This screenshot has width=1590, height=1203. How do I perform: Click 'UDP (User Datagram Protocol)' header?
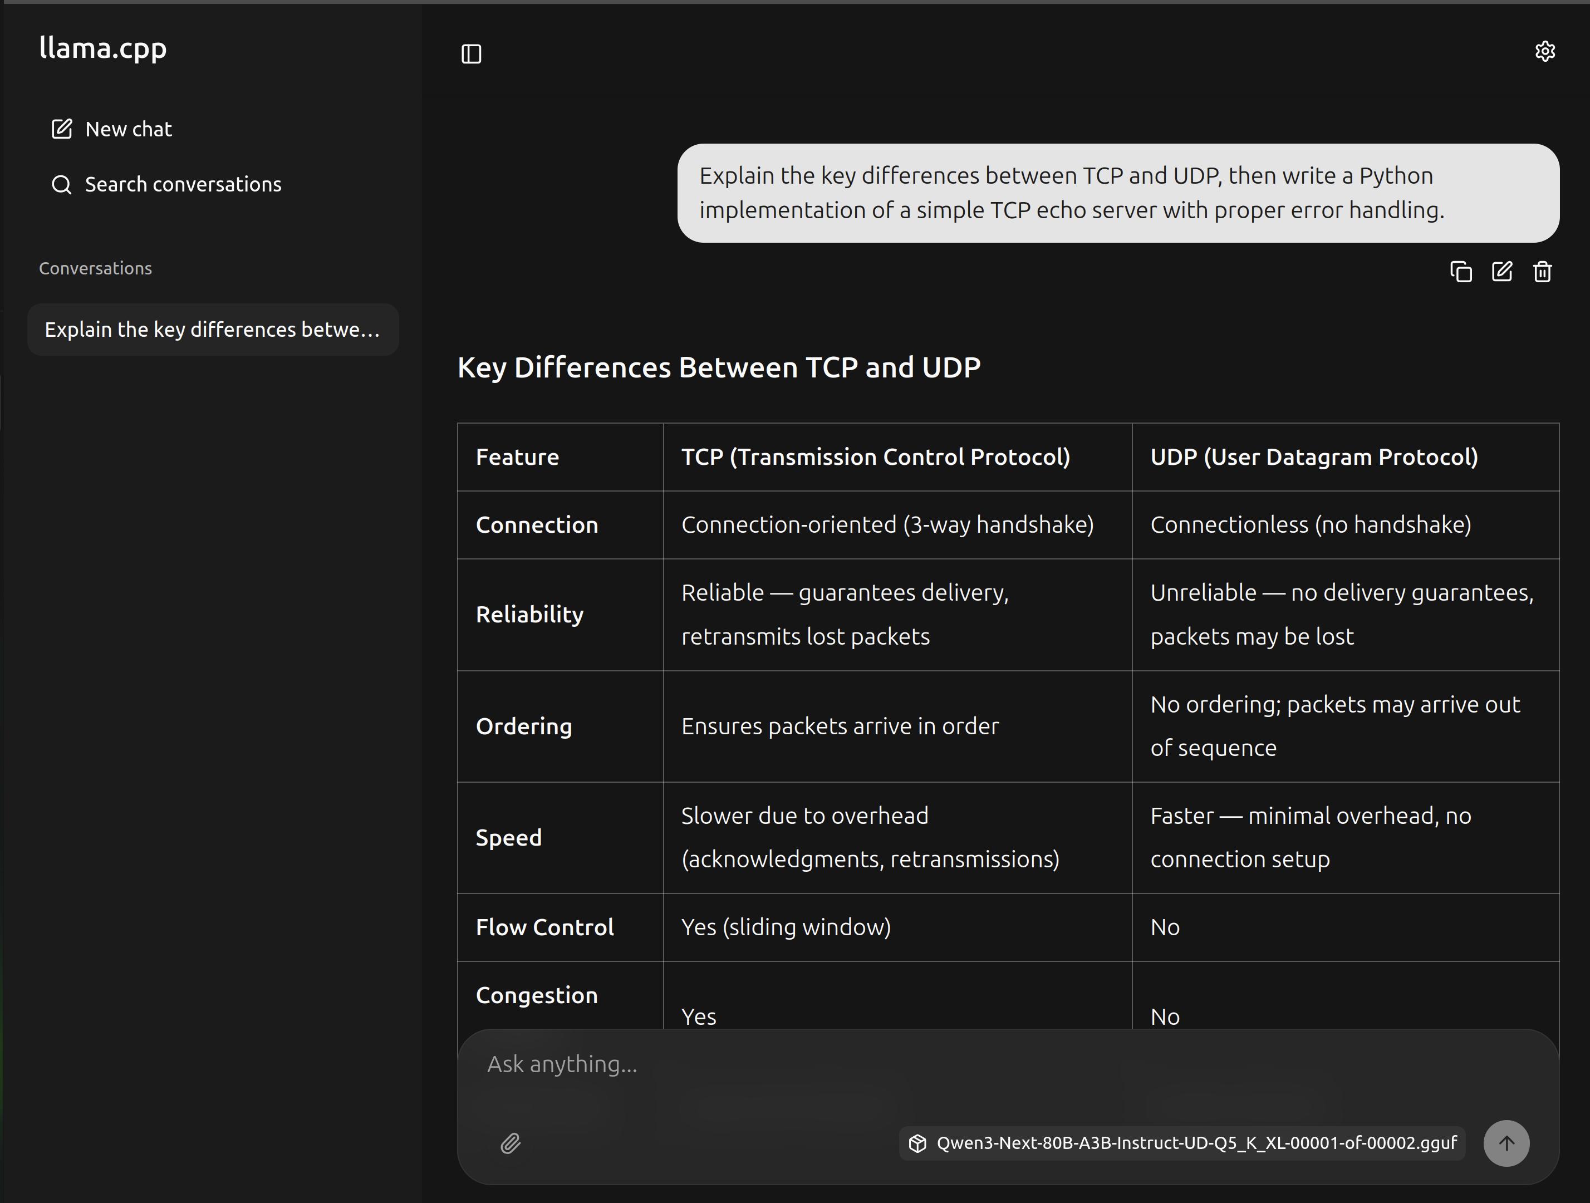coord(1314,457)
